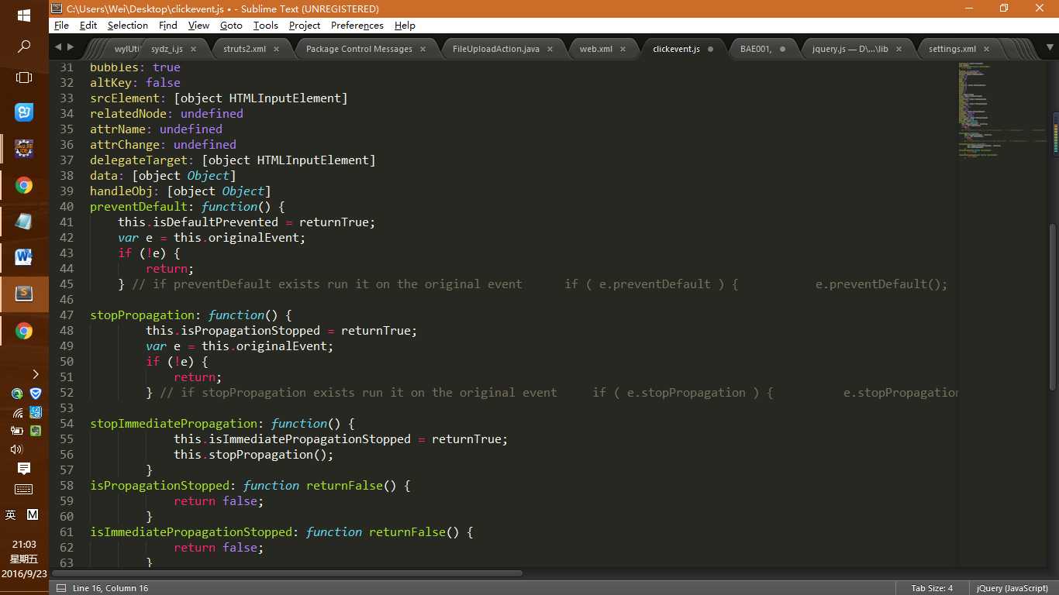Viewport: 1059px width, 595px height.
Task: Open the Wi-Fi network tray icon
Action: coord(16,412)
